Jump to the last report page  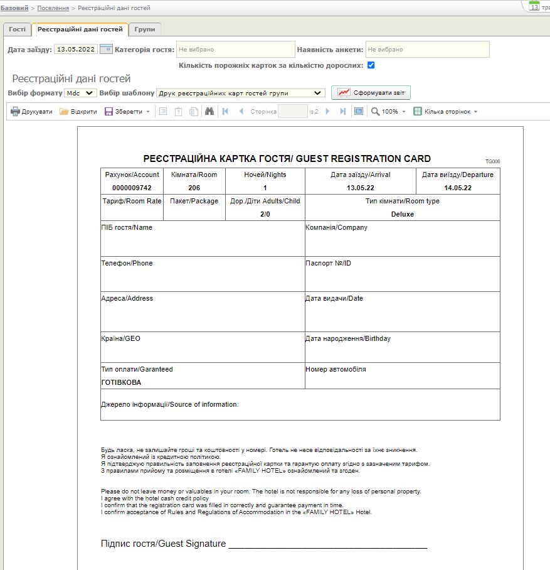[342, 112]
